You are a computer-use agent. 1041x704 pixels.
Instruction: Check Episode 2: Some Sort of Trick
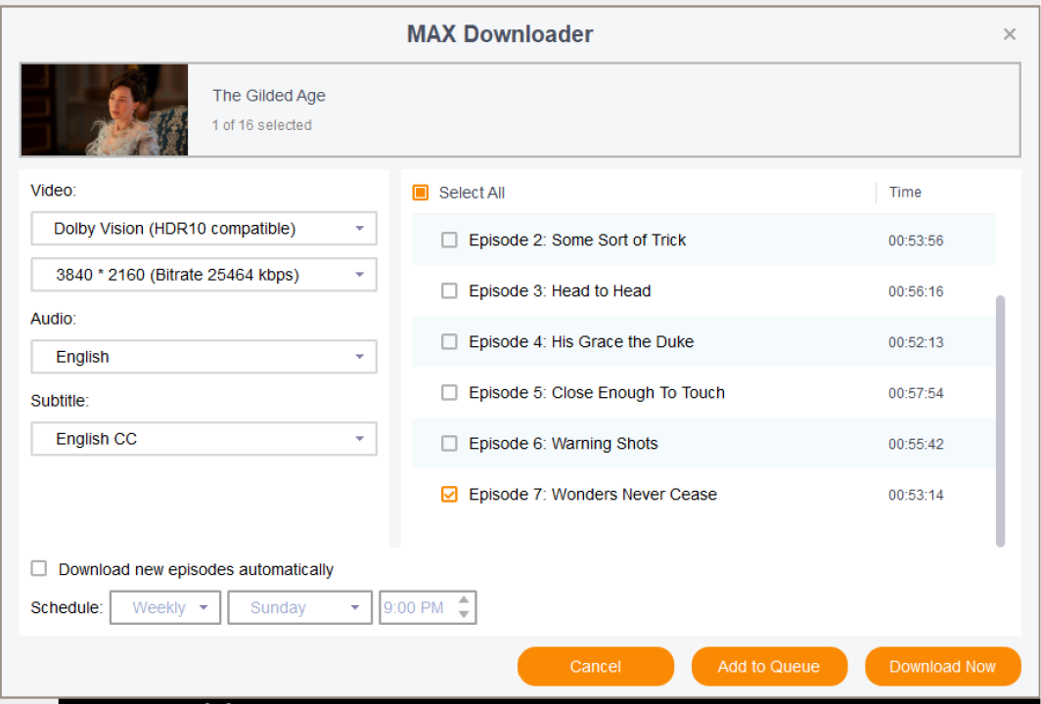click(x=449, y=240)
